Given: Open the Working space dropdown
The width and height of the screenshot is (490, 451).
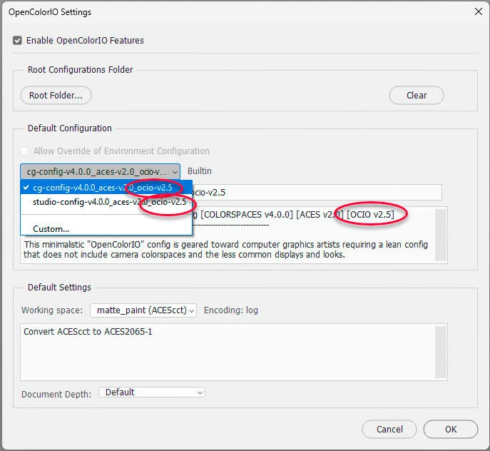Looking at the screenshot, I should tap(143, 310).
